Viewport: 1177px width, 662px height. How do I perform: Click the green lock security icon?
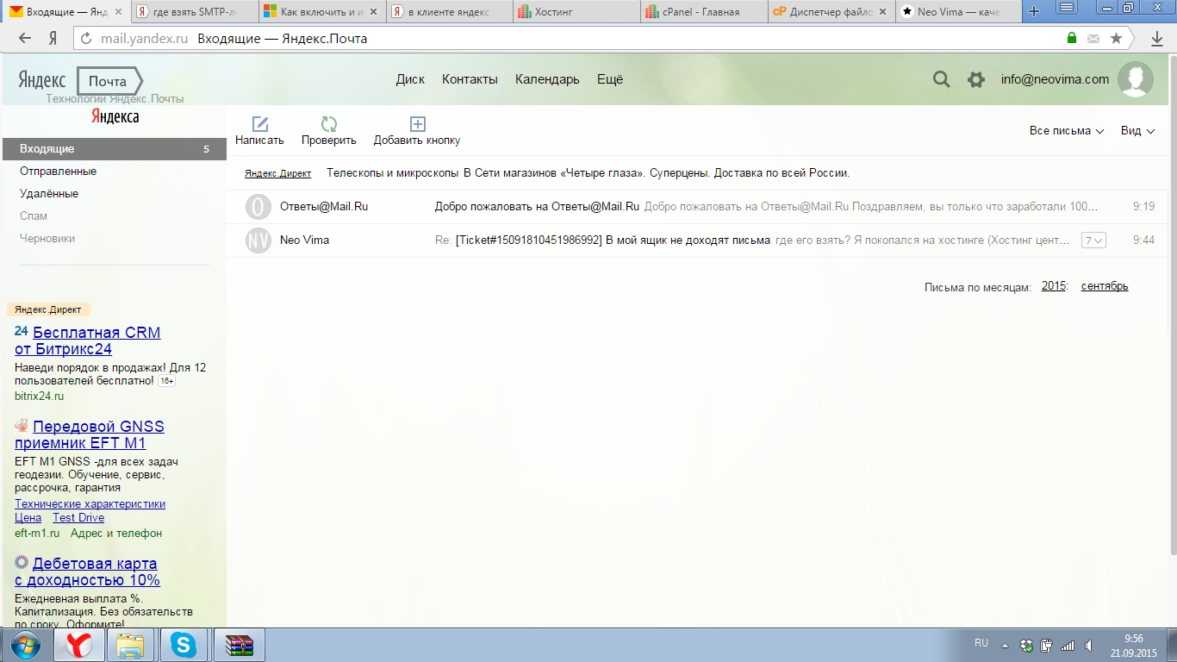1072,38
